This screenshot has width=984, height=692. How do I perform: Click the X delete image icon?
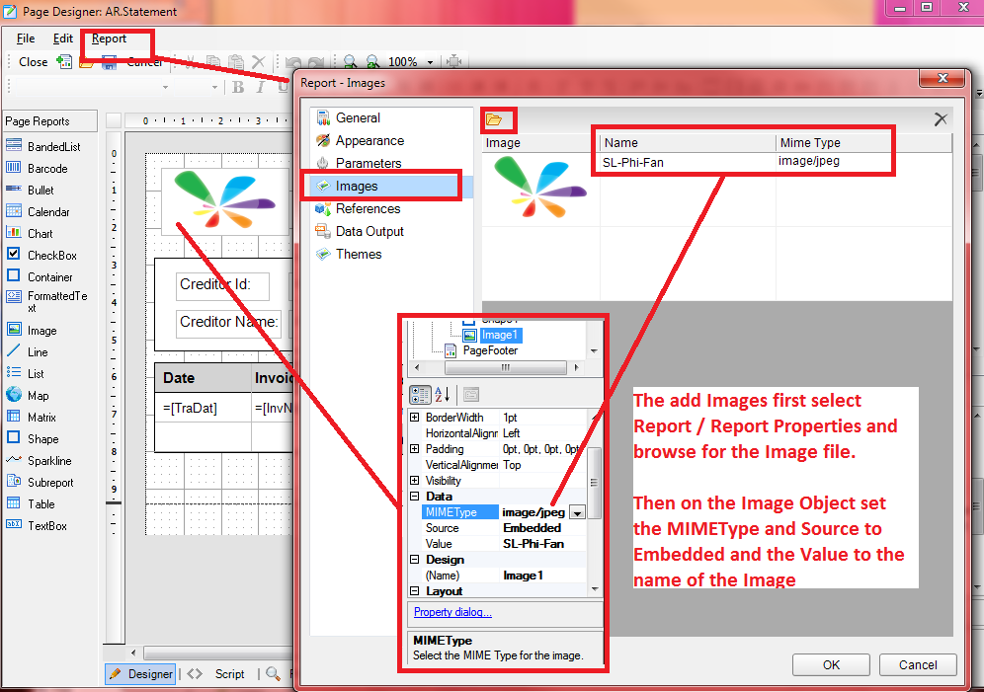pos(941,119)
